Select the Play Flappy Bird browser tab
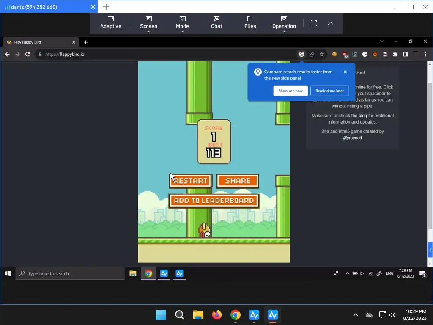This screenshot has width=433, height=325. [41, 42]
